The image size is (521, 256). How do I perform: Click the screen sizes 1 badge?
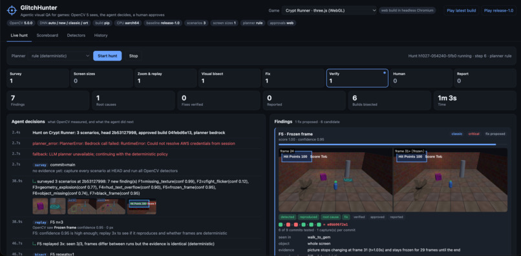point(224,23)
